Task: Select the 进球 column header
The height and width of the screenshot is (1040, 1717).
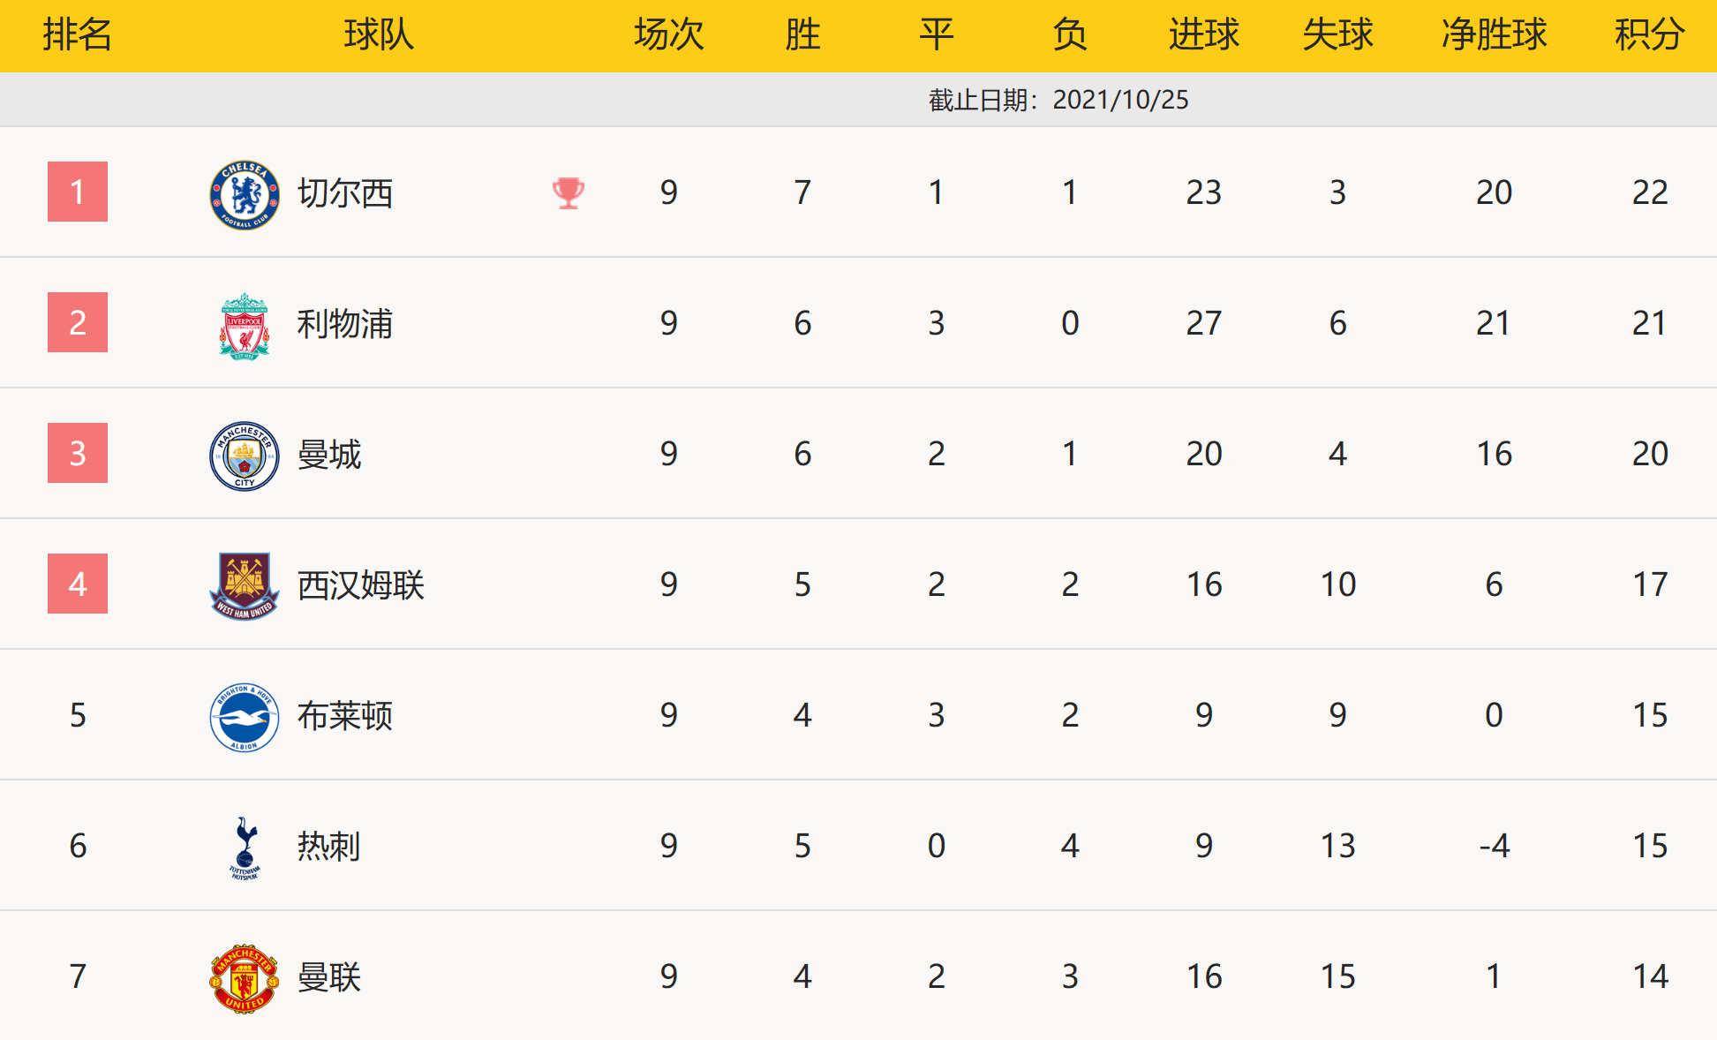Action: 1203,35
